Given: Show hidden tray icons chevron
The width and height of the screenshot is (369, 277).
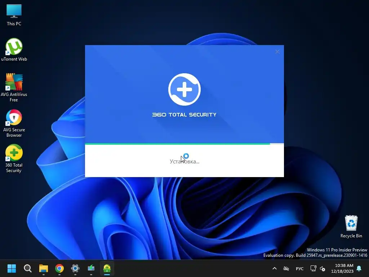Looking at the screenshot, I should 274,268.
